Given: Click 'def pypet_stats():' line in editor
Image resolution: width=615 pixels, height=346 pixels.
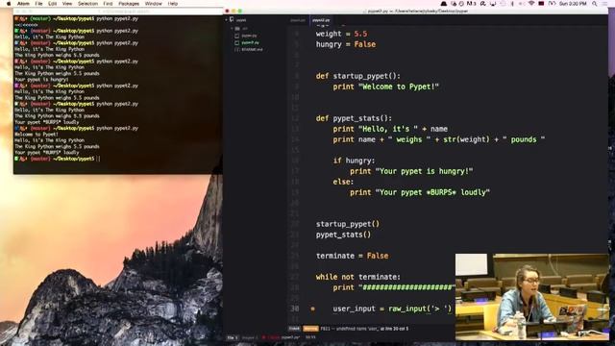Looking at the screenshot, I should pos(354,118).
